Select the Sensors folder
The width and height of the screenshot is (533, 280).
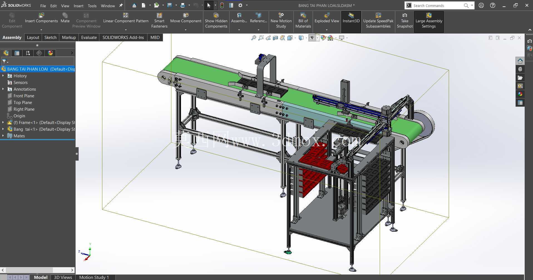[21, 82]
